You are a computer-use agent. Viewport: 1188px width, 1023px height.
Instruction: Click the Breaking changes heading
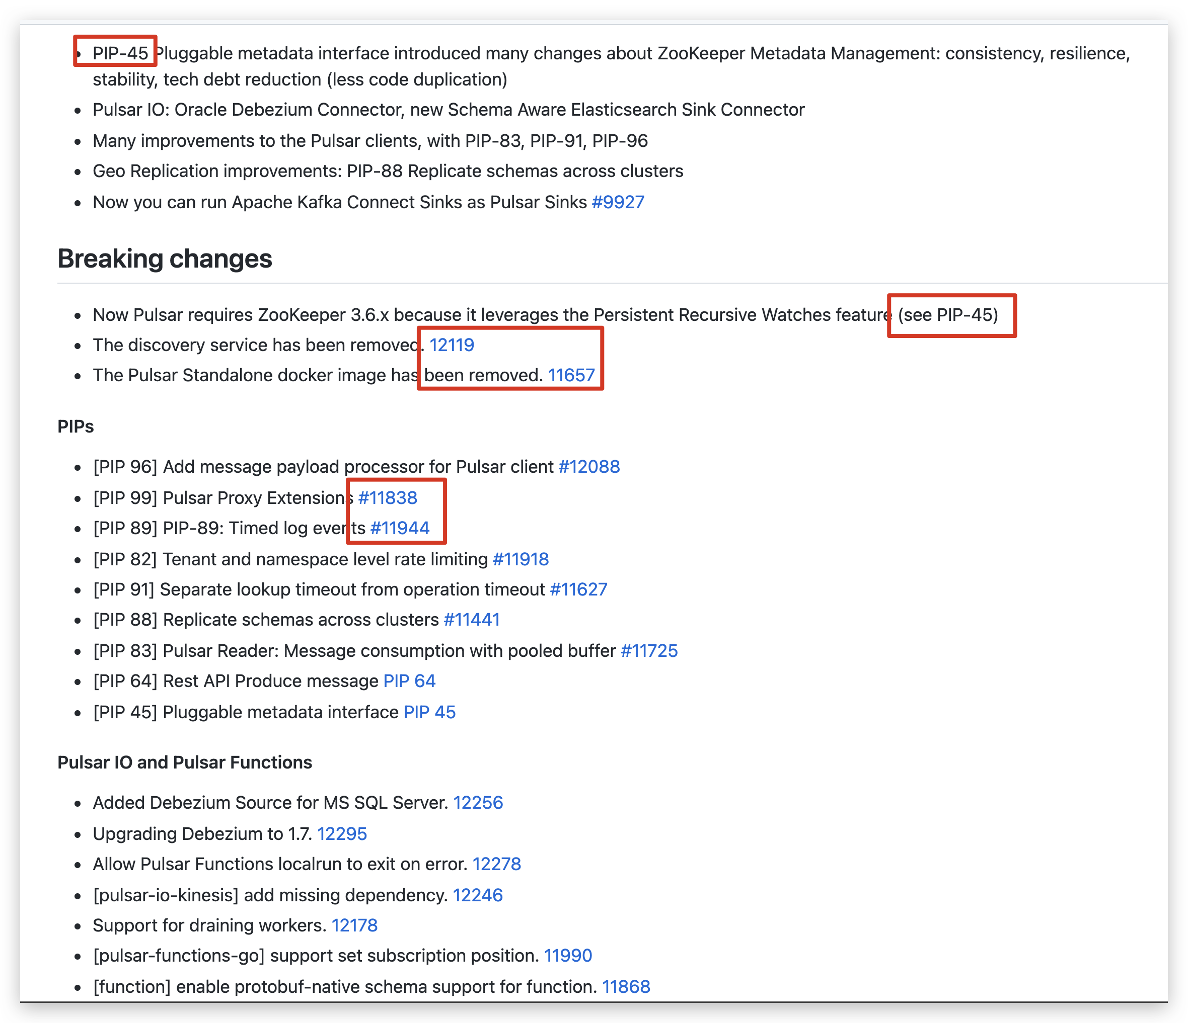coord(165,259)
